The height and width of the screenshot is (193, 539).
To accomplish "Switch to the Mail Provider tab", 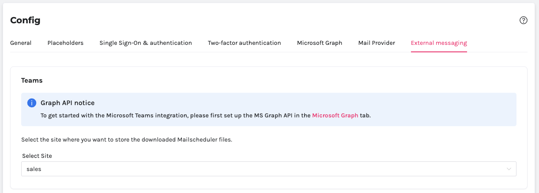I will pos(377,43).
